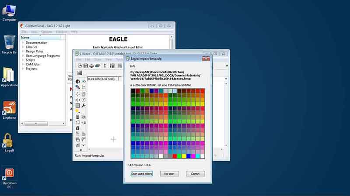Image resolution: width=350 pixels, height=196 pixels.
Task: Click the pure red swatch in bottom row
Action: [175, 156]
